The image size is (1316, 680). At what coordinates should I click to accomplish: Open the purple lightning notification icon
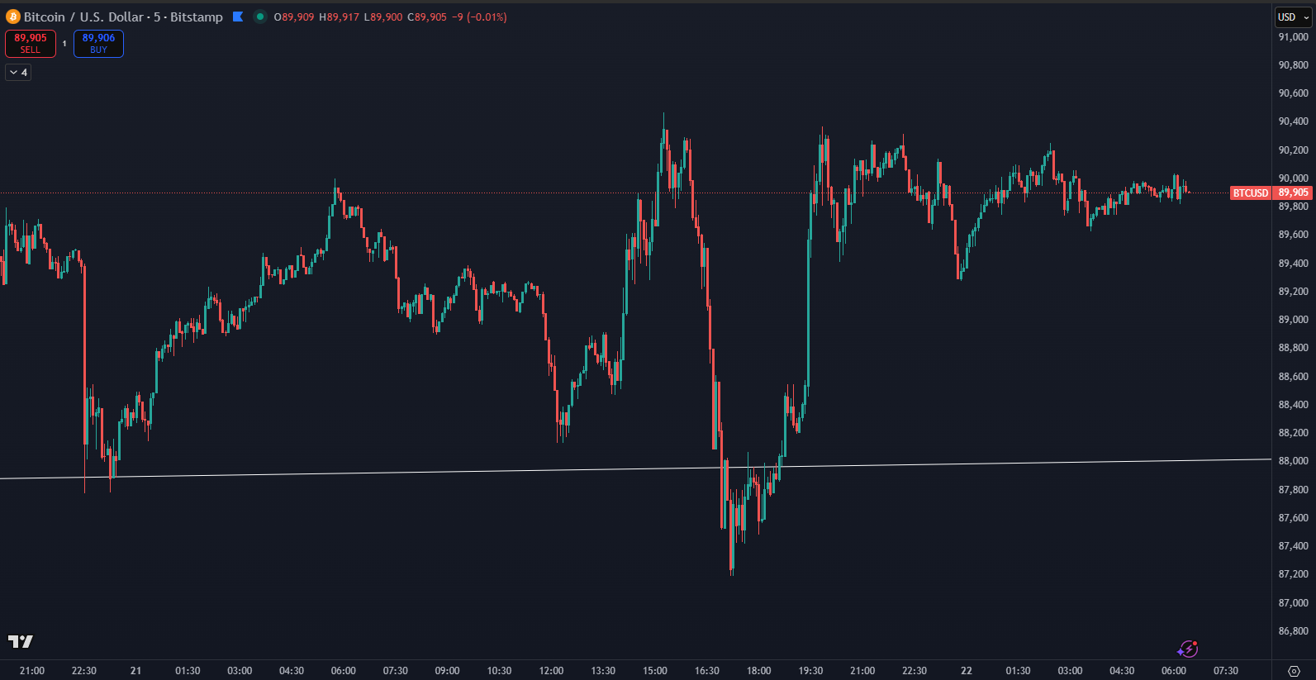(1187, 649)
